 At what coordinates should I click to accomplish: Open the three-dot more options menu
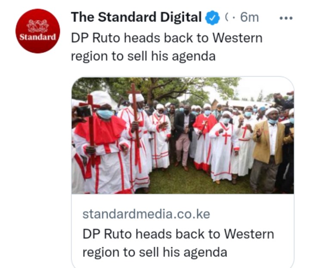(286, 18)
